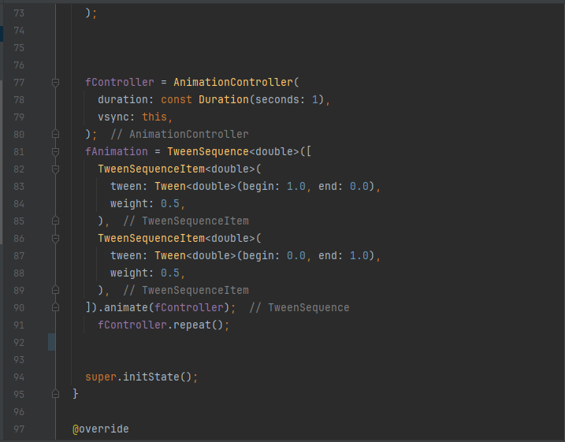The height and width of the screenshot is (442, 565).
Task: Click 'initState()' call on line 94
Action: pyautogui.click(x=158, y=377)
